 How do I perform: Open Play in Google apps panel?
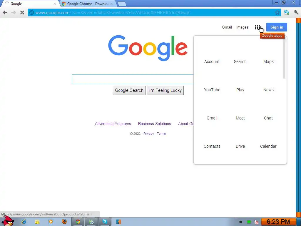coord(240,90)
